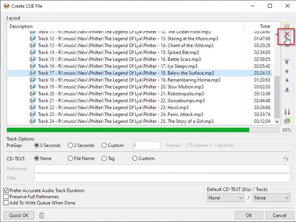This screenshot has height=222, width=296.
Task: Click the disc icon of Track 17
Action: 33,73
